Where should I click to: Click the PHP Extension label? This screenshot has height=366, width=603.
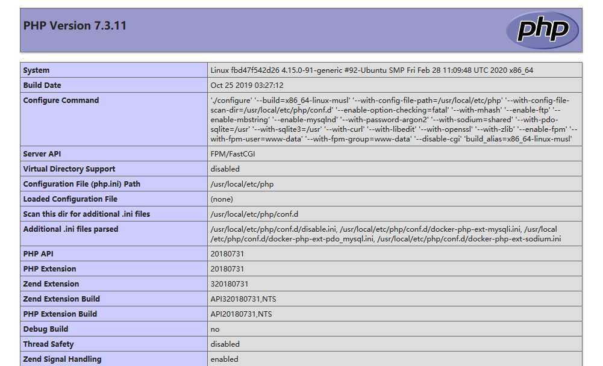click(x=49, y=268)
